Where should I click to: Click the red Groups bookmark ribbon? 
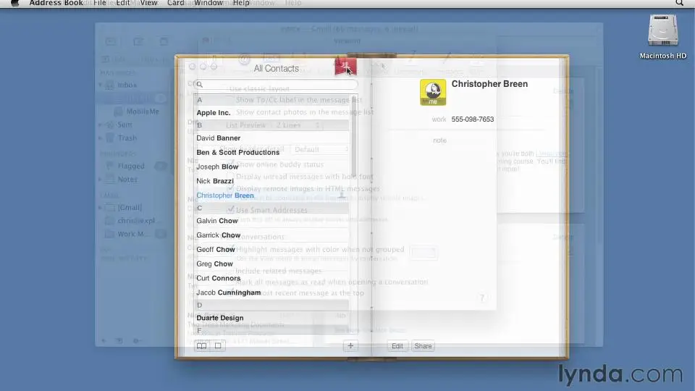[x=345, y=66]
